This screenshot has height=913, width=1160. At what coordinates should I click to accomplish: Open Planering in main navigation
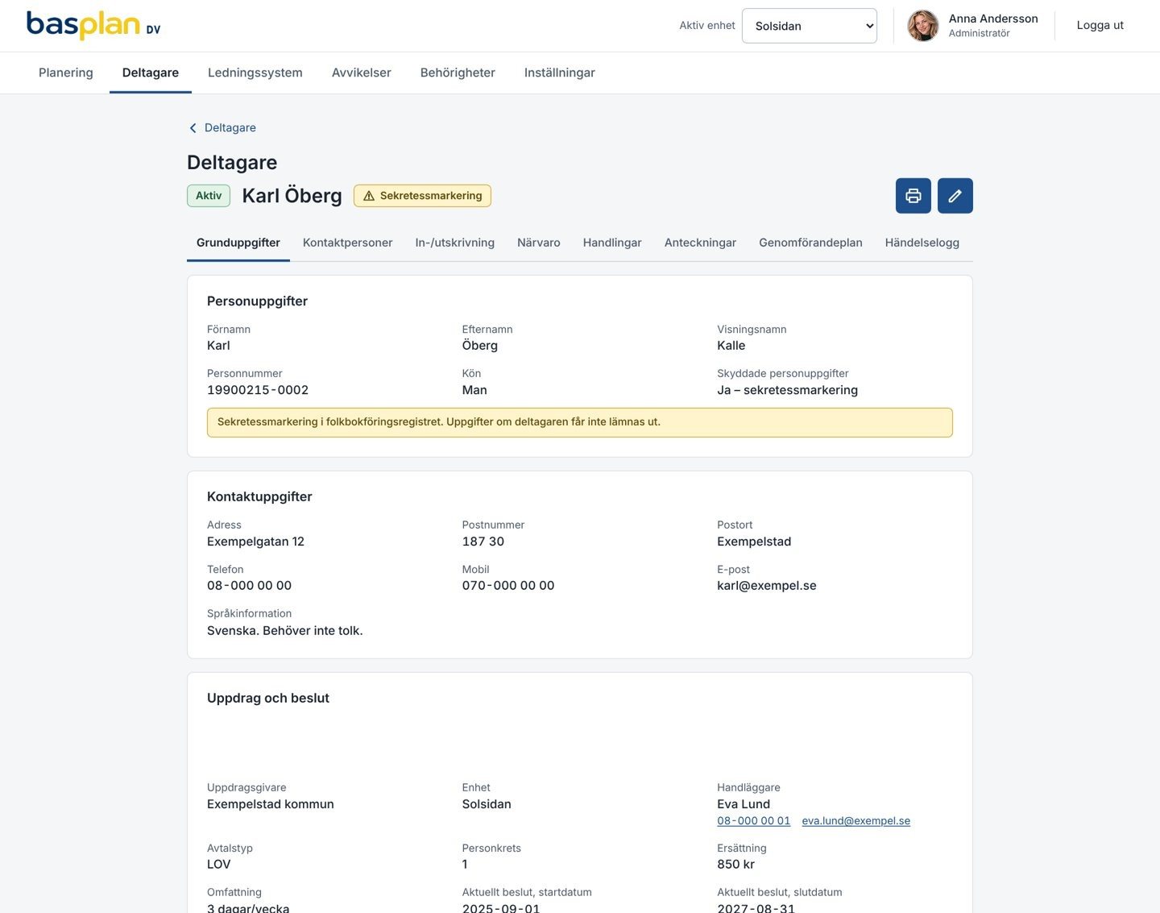pos(66,73)
